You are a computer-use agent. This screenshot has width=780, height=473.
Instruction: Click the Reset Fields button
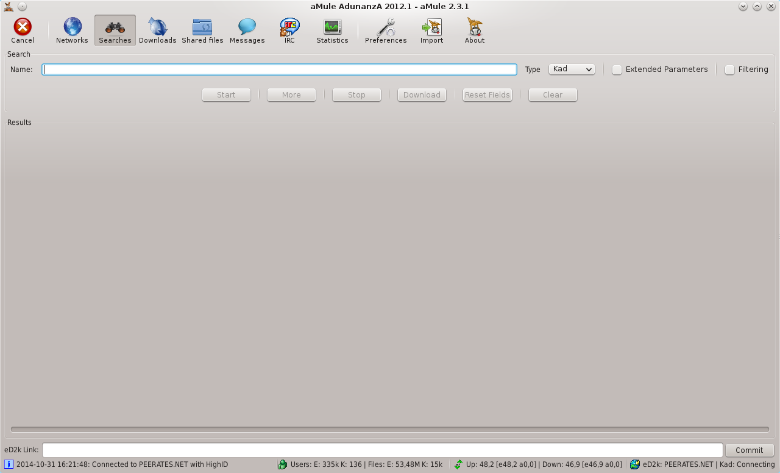tap(487, 94)
